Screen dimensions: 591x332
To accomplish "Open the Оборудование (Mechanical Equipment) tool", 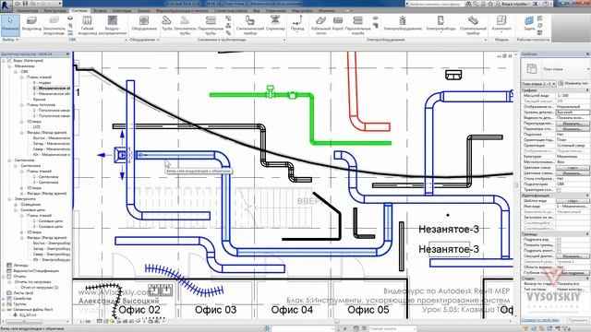I will click(144, 24).
